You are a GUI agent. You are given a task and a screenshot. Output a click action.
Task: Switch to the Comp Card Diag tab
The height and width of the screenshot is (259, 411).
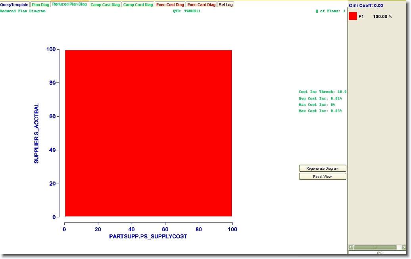point(138,5)
